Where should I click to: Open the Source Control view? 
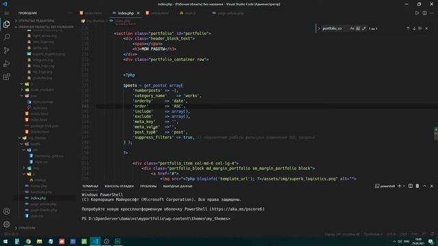click(6, 50)
